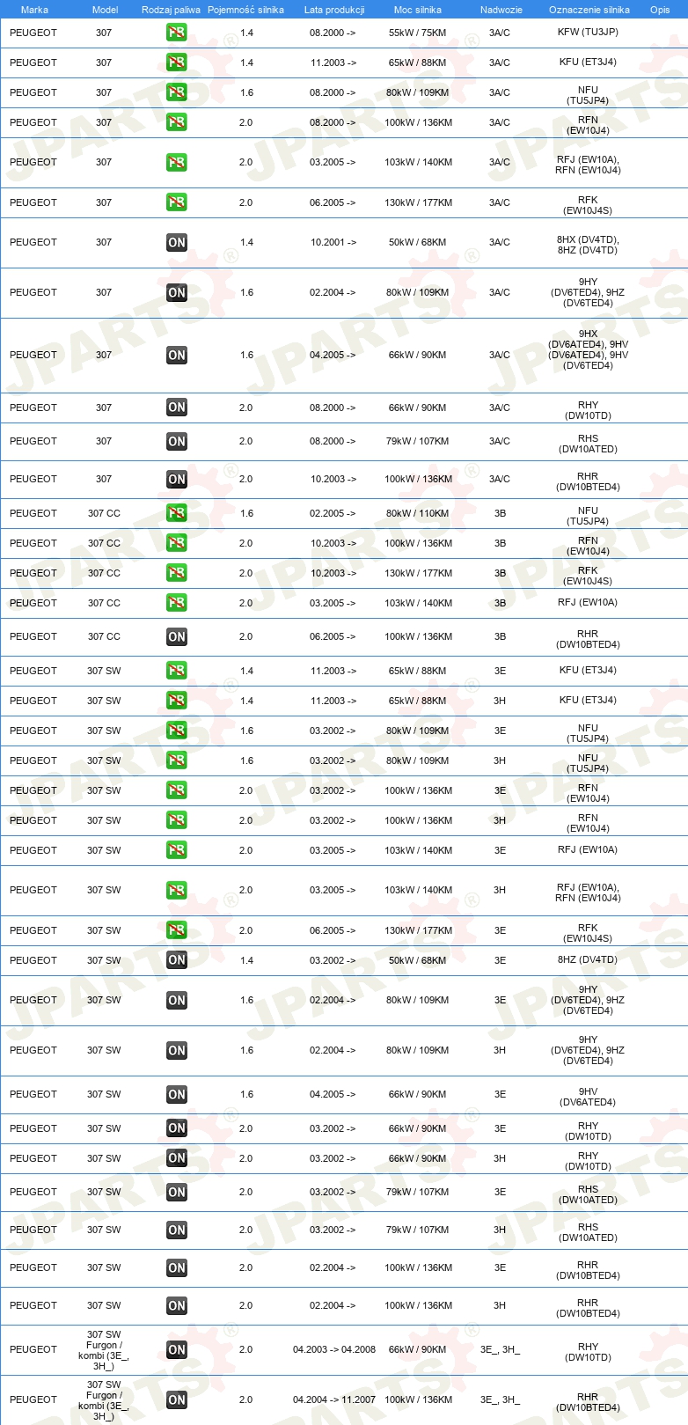Click the Model column header
688x1425 pixels.
click(105, 10)
